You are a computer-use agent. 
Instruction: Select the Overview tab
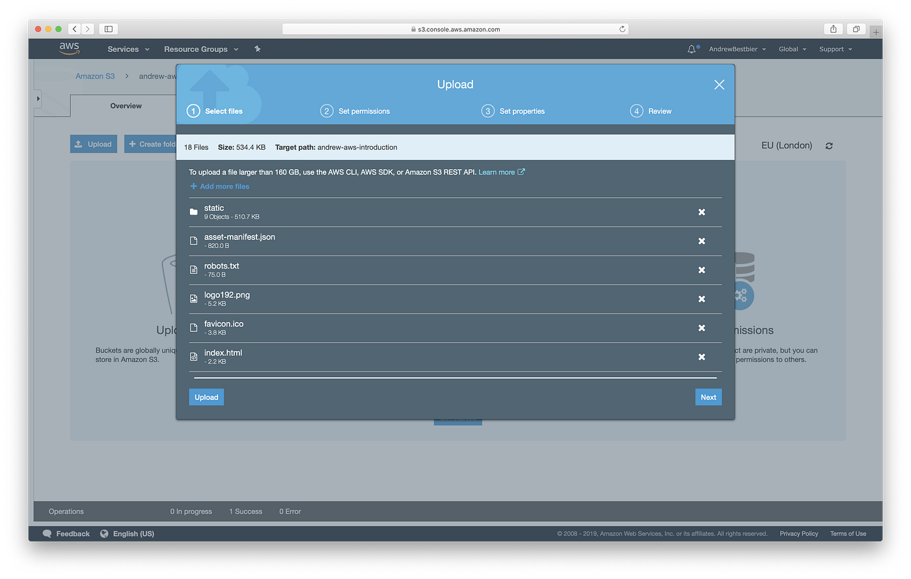[126, 105]
